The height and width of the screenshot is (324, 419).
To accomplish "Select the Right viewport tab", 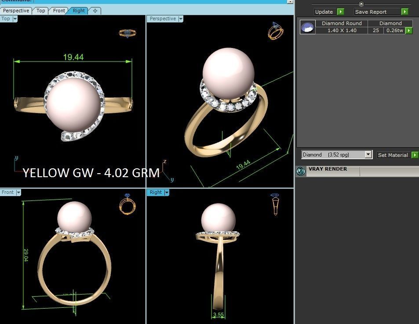I will point(79,11).
